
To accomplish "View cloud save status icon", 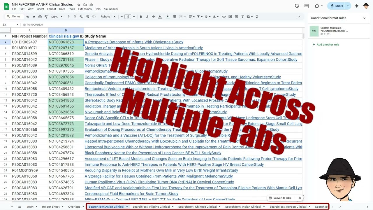I will 91,5.
